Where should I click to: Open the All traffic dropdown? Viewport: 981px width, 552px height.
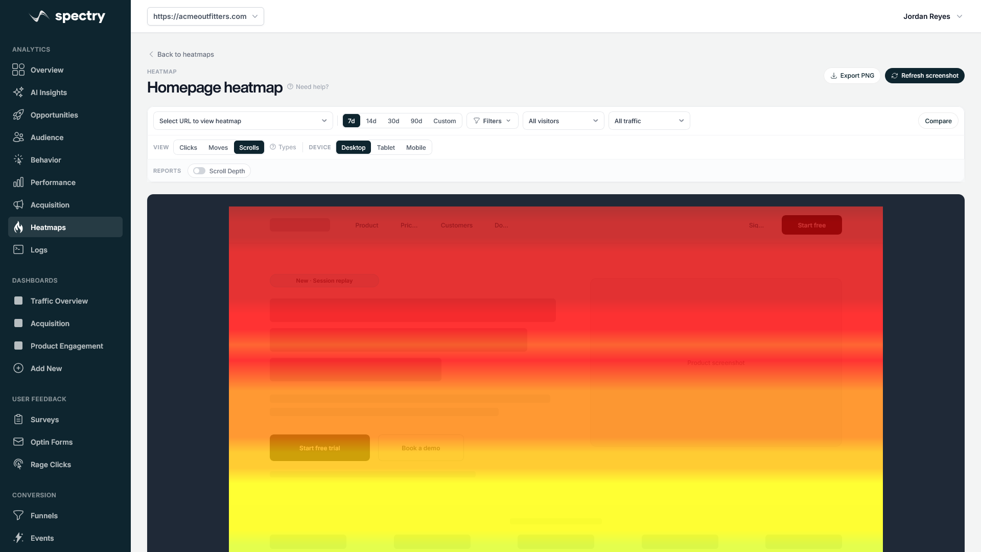[649, 121]
